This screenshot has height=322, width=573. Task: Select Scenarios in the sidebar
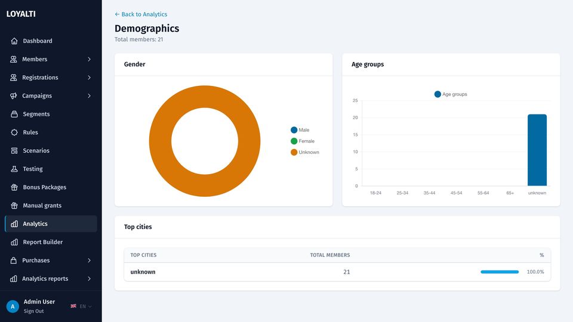click(x=51, y=150)
